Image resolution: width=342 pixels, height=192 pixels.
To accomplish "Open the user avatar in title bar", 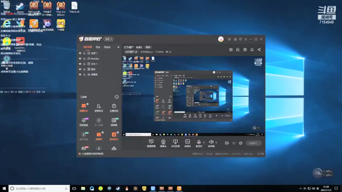I will [221, 39].
